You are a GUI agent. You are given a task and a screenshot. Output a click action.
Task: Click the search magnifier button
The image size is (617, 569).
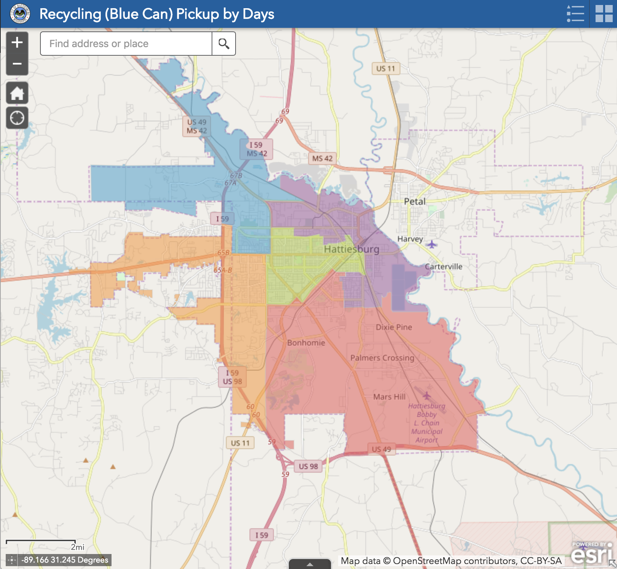pos(224,44)
